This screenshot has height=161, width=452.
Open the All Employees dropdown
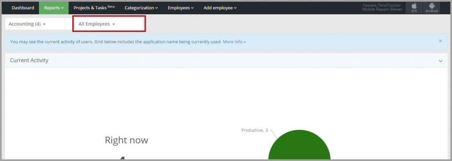tap(109, 24)
